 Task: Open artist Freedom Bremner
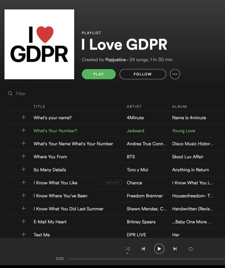(x=144, y=196)
